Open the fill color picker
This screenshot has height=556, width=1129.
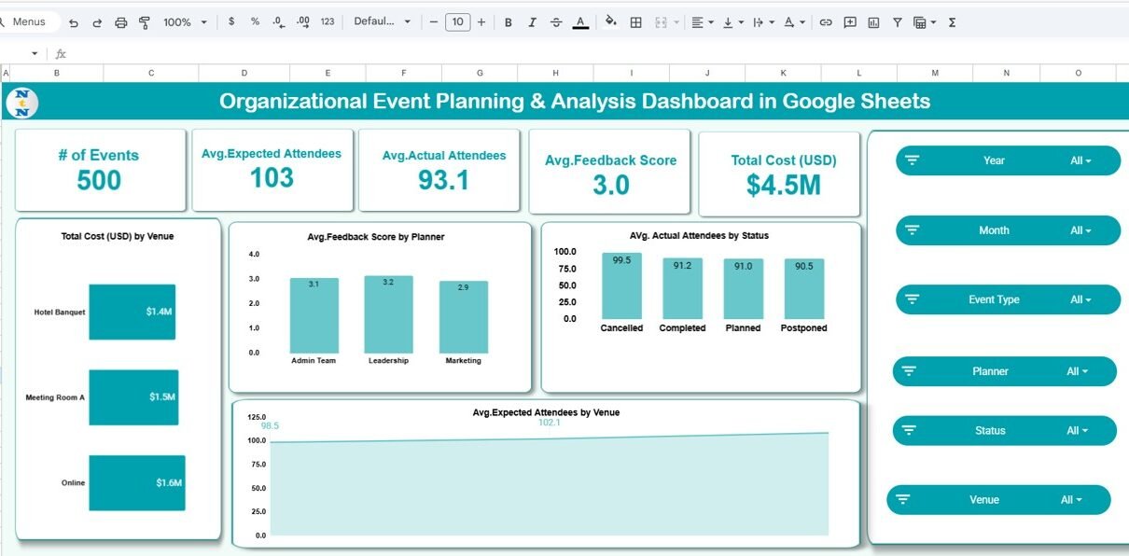[610, 22]
